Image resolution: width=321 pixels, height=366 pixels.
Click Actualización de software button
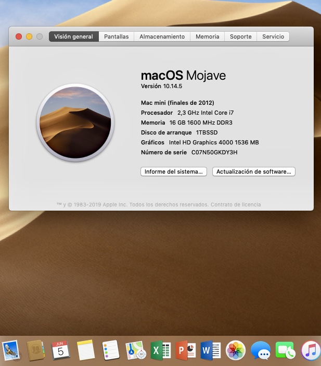[x=254, y=172]
